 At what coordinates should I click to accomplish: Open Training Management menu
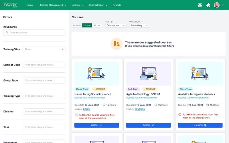pyautogui.click(x=53, y=5)
